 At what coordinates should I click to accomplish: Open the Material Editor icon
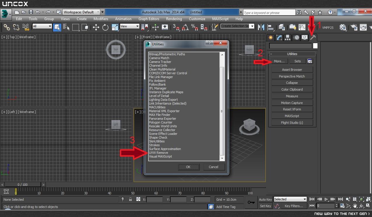(343, 27)
